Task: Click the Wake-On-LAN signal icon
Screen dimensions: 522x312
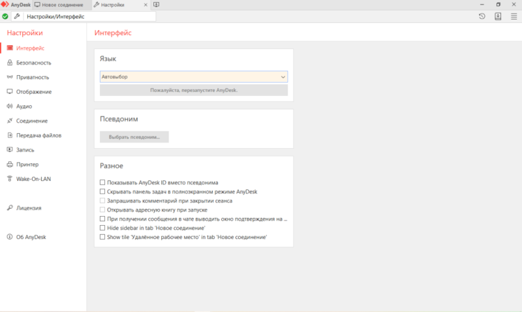Action: (10, 179)
